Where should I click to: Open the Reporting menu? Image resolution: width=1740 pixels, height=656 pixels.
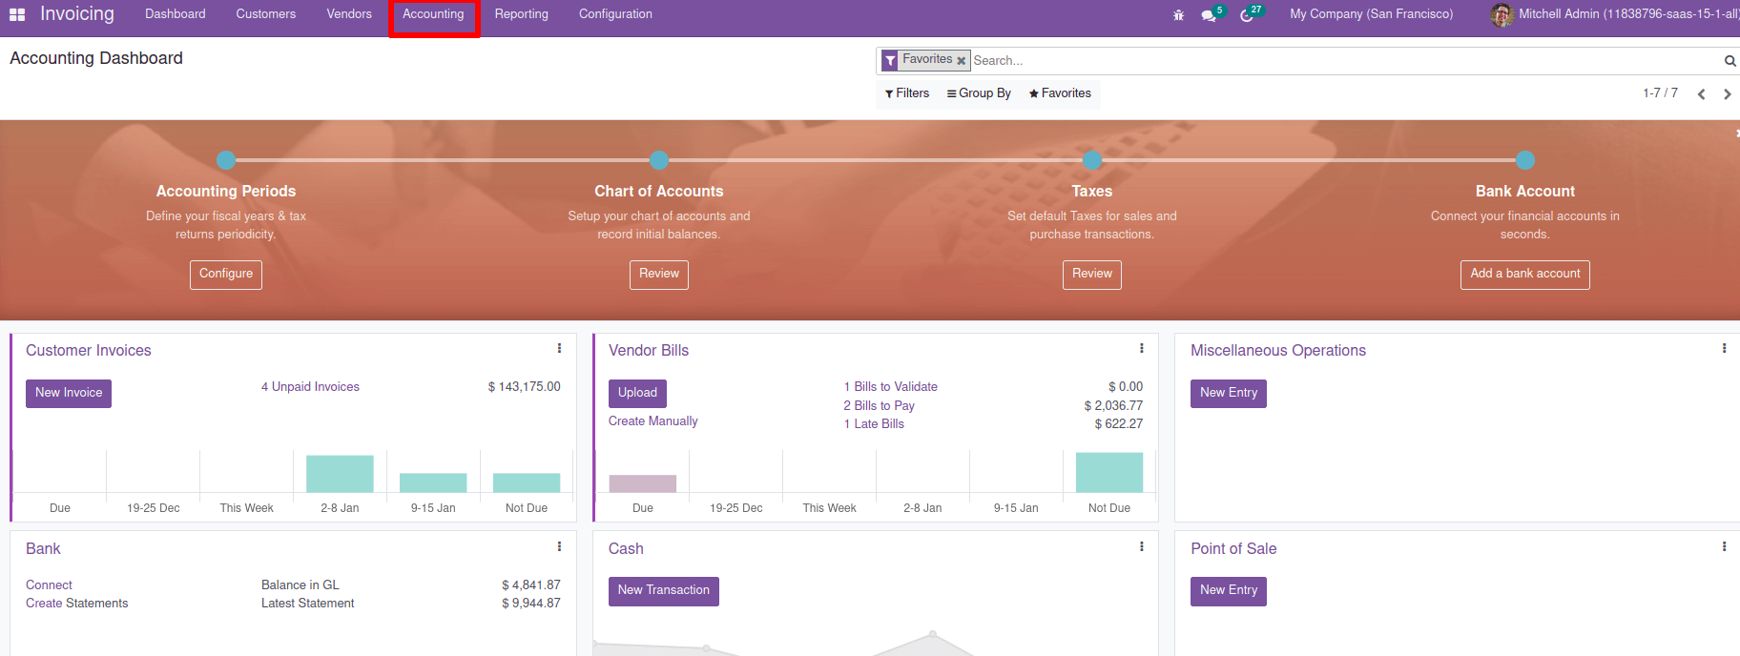[x=521, y=14]
